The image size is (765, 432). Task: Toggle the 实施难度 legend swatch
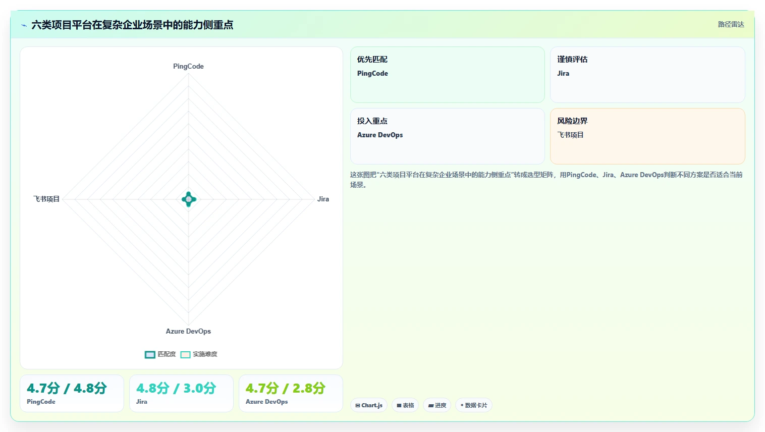tap(185, 355)
